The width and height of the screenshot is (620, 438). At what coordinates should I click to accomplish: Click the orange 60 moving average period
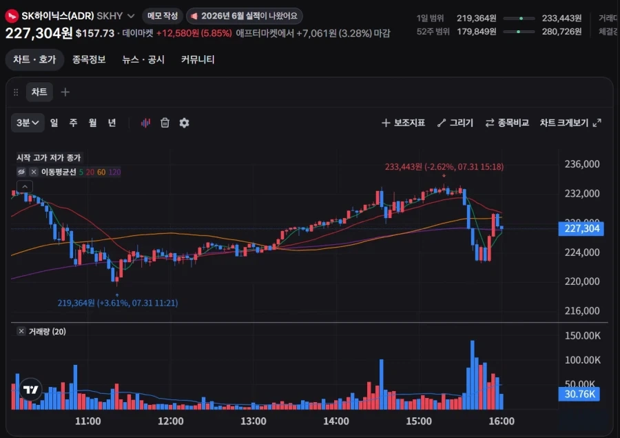[101, 172]
